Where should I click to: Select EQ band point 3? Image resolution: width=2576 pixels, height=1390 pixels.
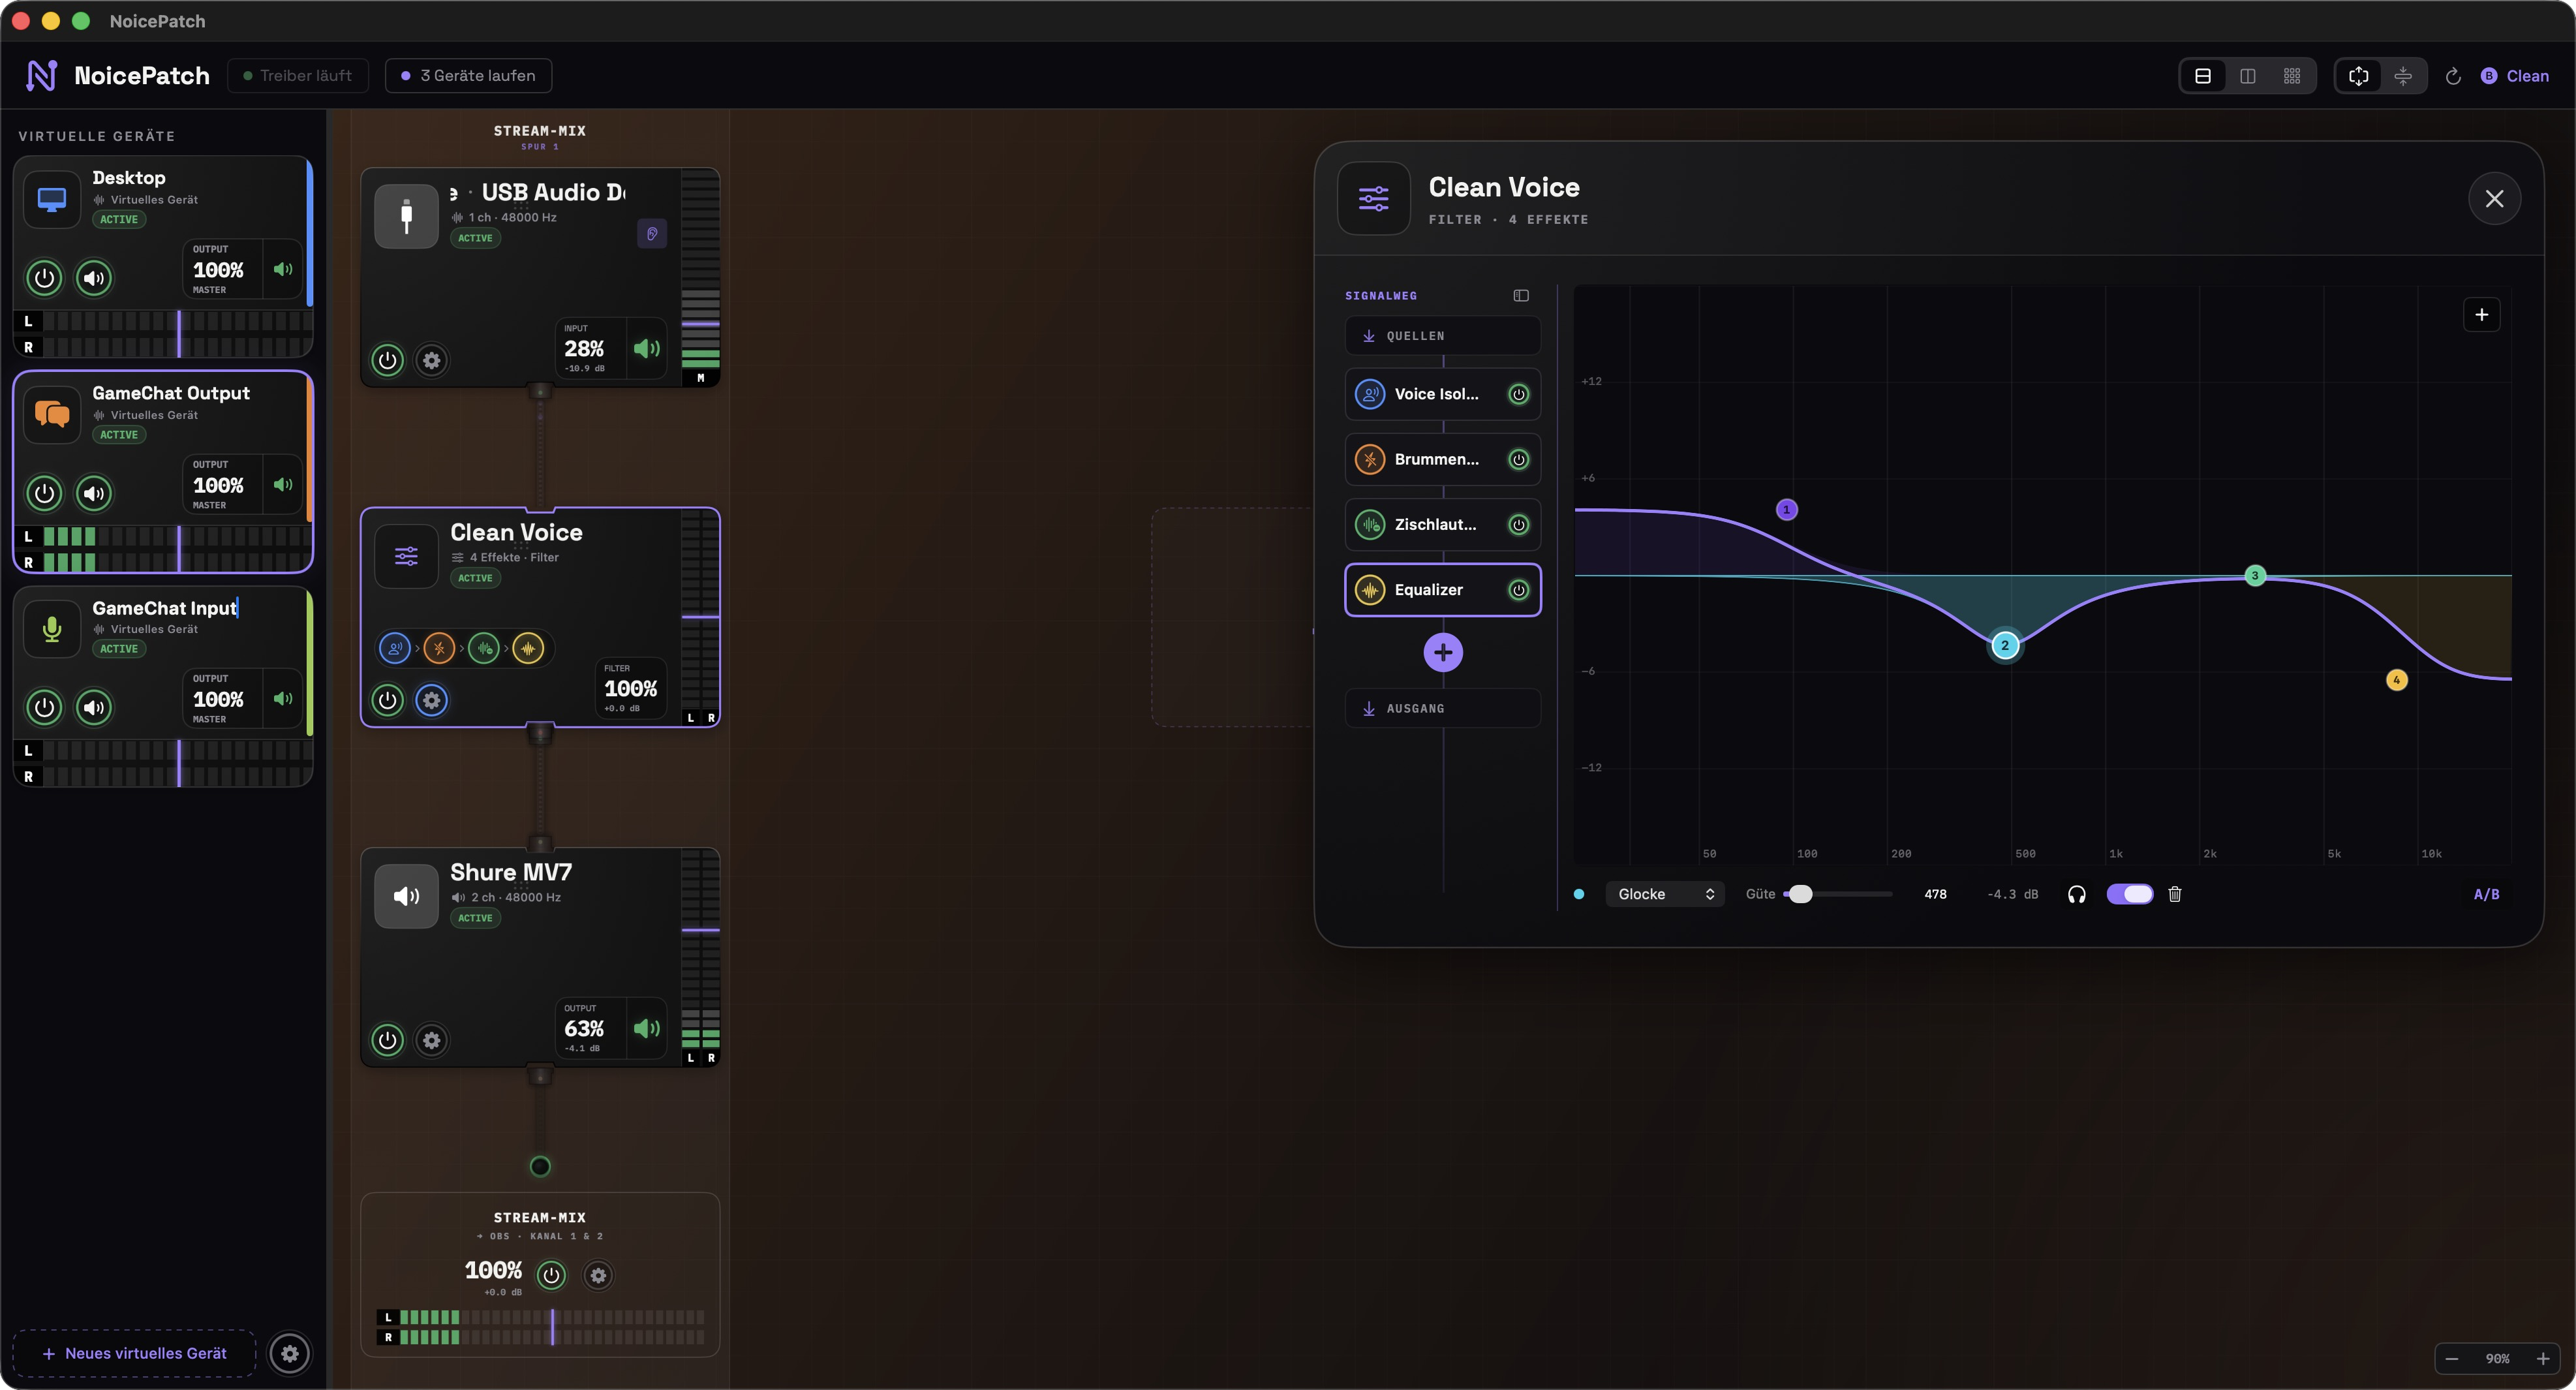tap(2255, 575)
